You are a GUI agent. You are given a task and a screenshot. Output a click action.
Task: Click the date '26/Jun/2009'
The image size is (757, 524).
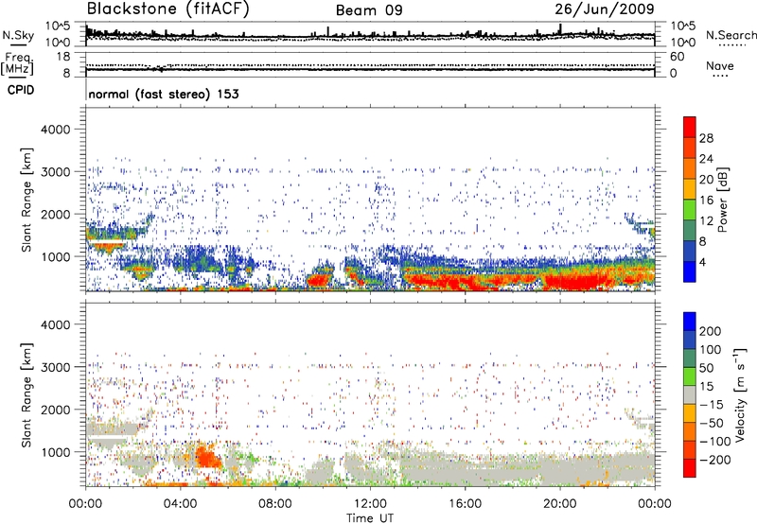(x=605, y=9)
